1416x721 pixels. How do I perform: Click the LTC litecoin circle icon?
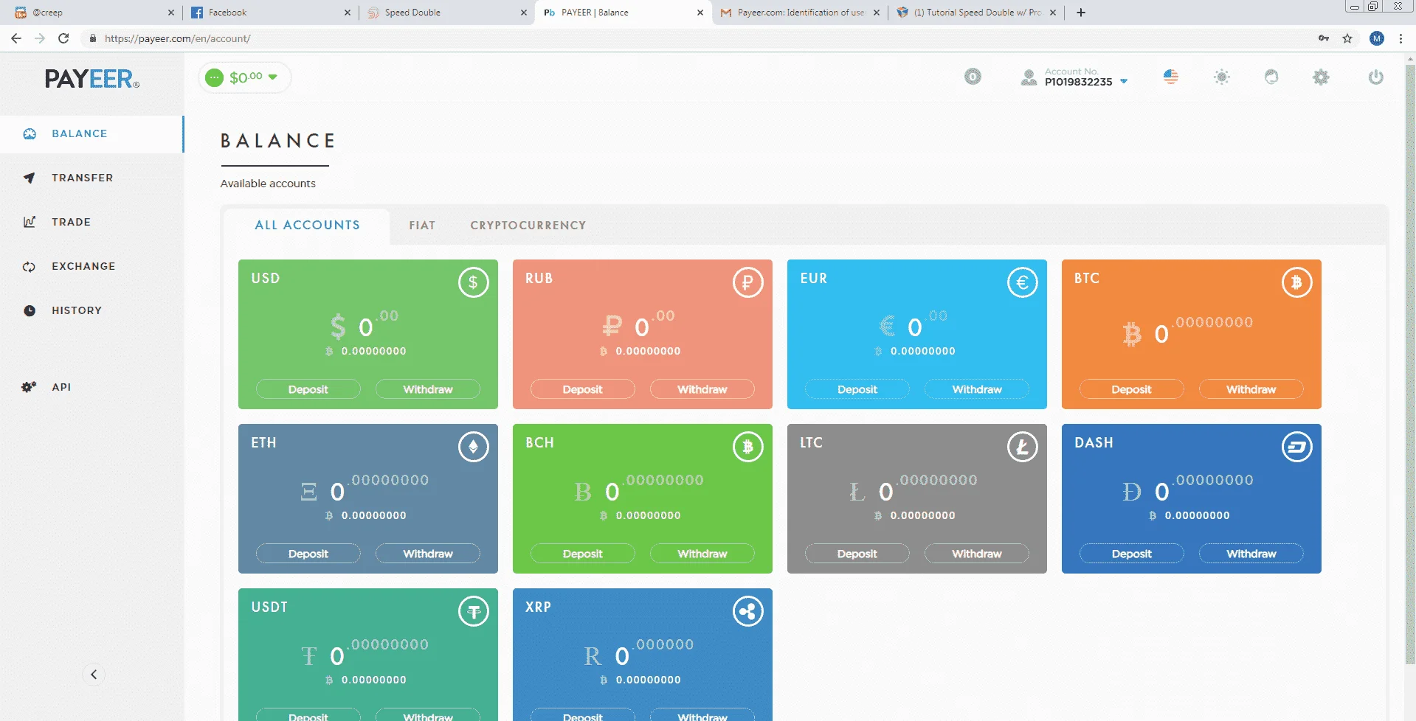(1022, 447)
